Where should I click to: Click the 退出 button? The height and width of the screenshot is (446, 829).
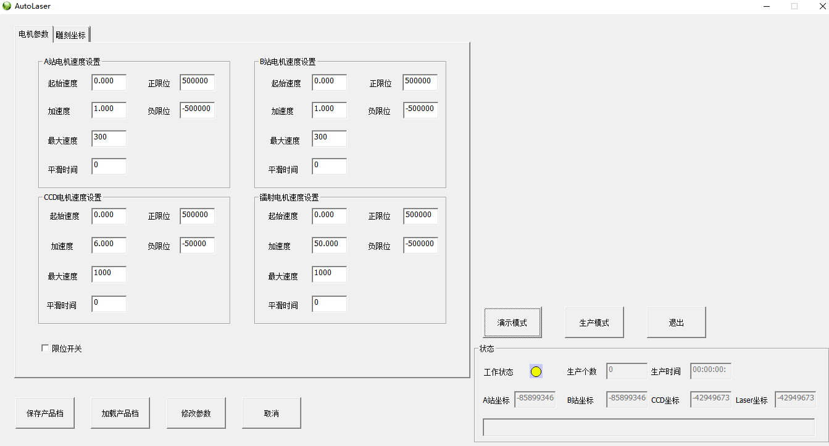[677, 323]
